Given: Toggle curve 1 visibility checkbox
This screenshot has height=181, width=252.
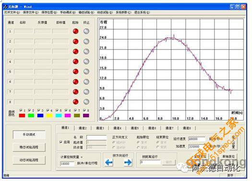Looking at the screenshot, I should pos(21,110).
